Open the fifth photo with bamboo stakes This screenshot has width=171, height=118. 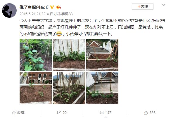click(69, 88)
